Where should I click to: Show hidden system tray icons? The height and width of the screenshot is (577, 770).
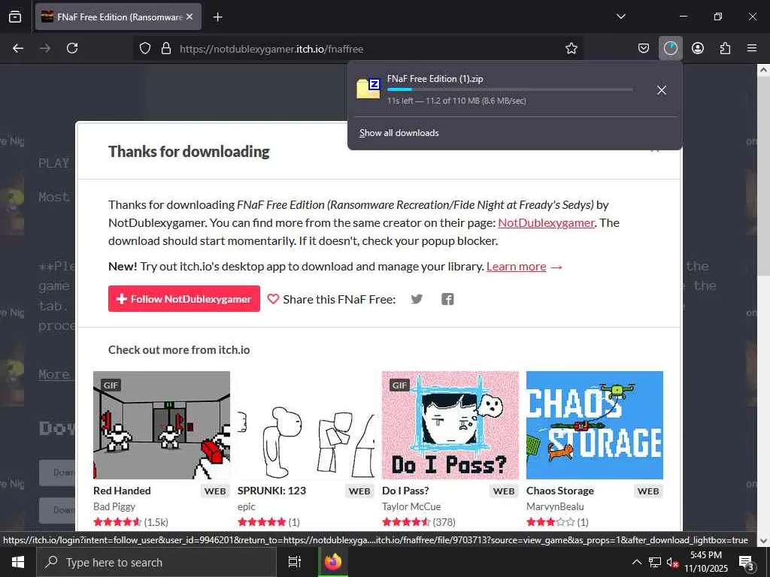[x=636, y=562]
